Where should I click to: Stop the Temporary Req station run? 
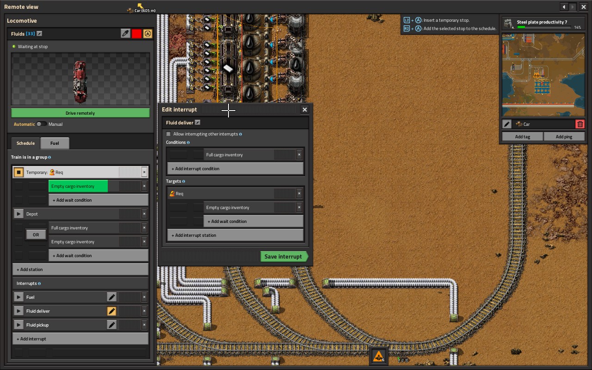(18, 172)
